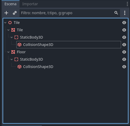Open the scene tree options three-dot menu
The width and height of the screenshot is (130, 126).
coord(125,13)
